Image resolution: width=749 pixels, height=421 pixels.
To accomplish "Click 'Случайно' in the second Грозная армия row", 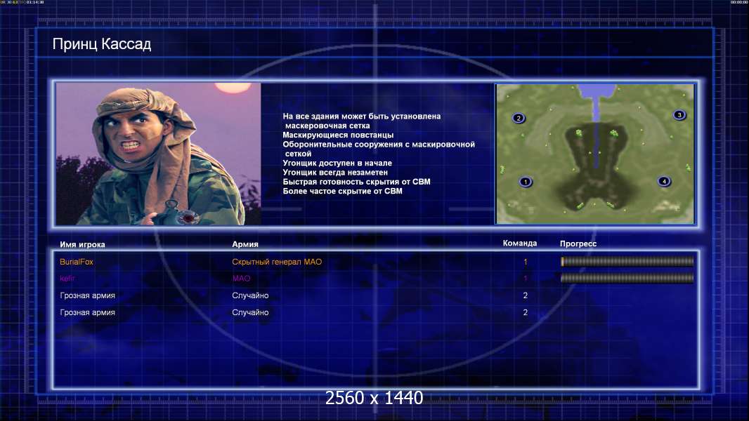I will [250, 313].
